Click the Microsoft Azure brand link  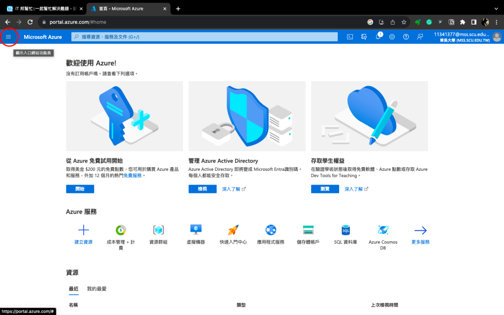tap(43, 37)
